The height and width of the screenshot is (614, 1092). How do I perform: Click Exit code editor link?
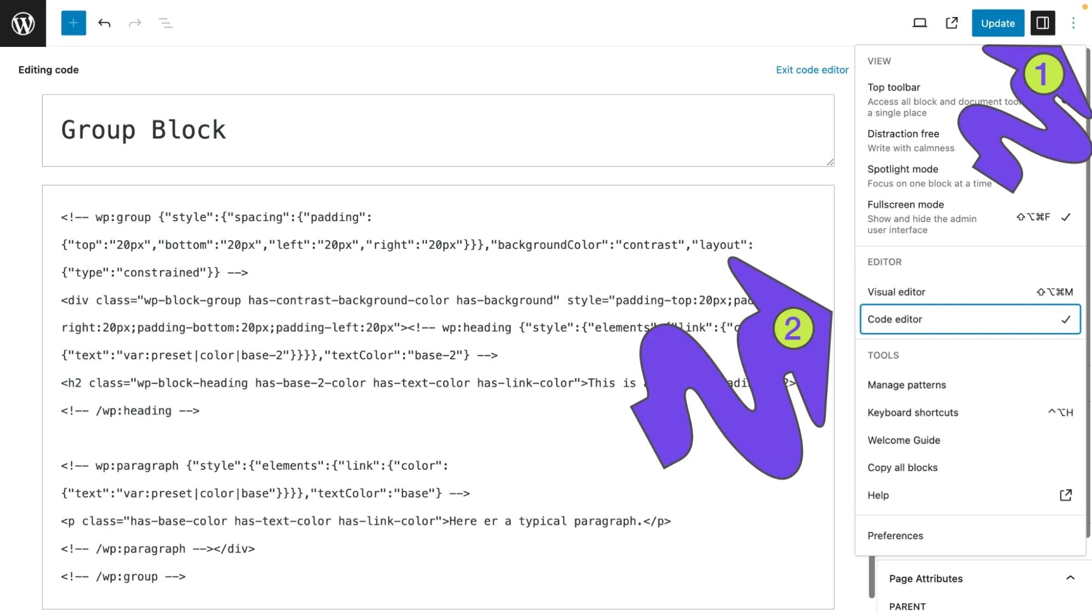click(x=812, y=70)
